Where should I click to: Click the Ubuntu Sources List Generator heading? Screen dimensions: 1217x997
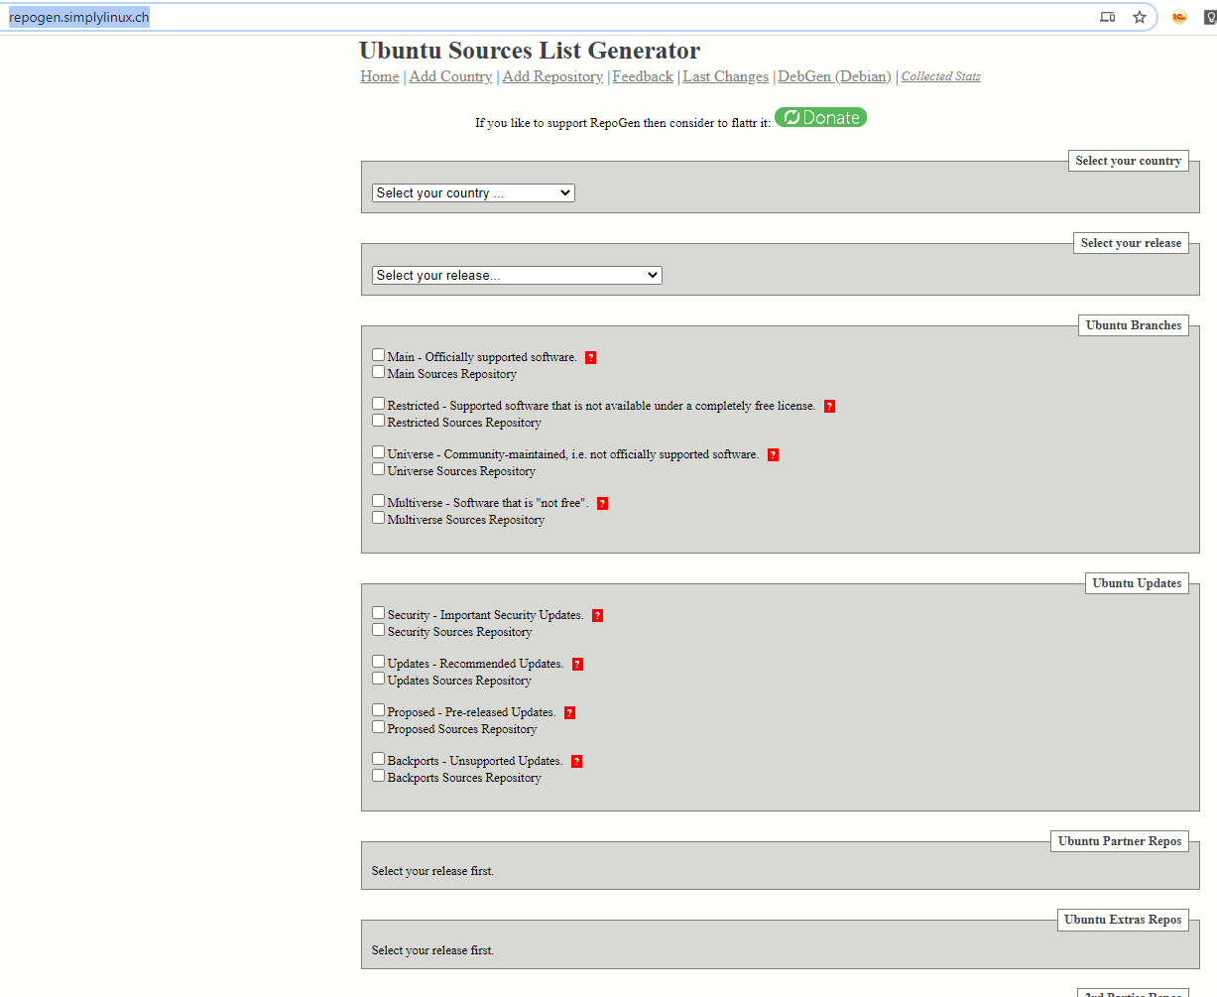(x=530, y=51)
